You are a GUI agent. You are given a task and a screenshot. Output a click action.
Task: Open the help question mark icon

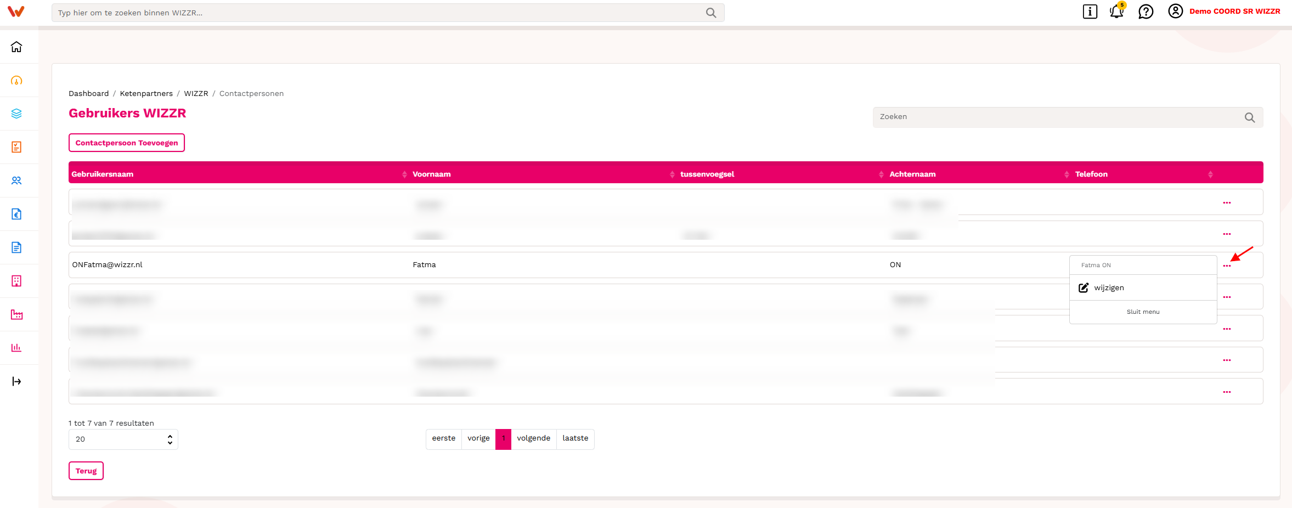click(x=1146, y=12)
